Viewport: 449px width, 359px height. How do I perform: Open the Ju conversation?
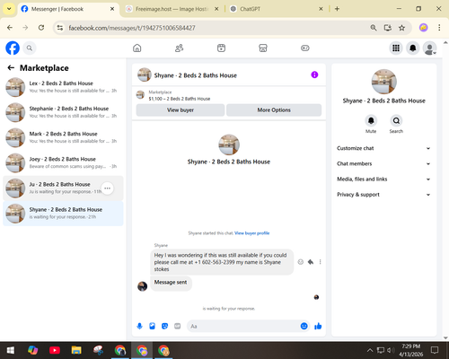63,188
